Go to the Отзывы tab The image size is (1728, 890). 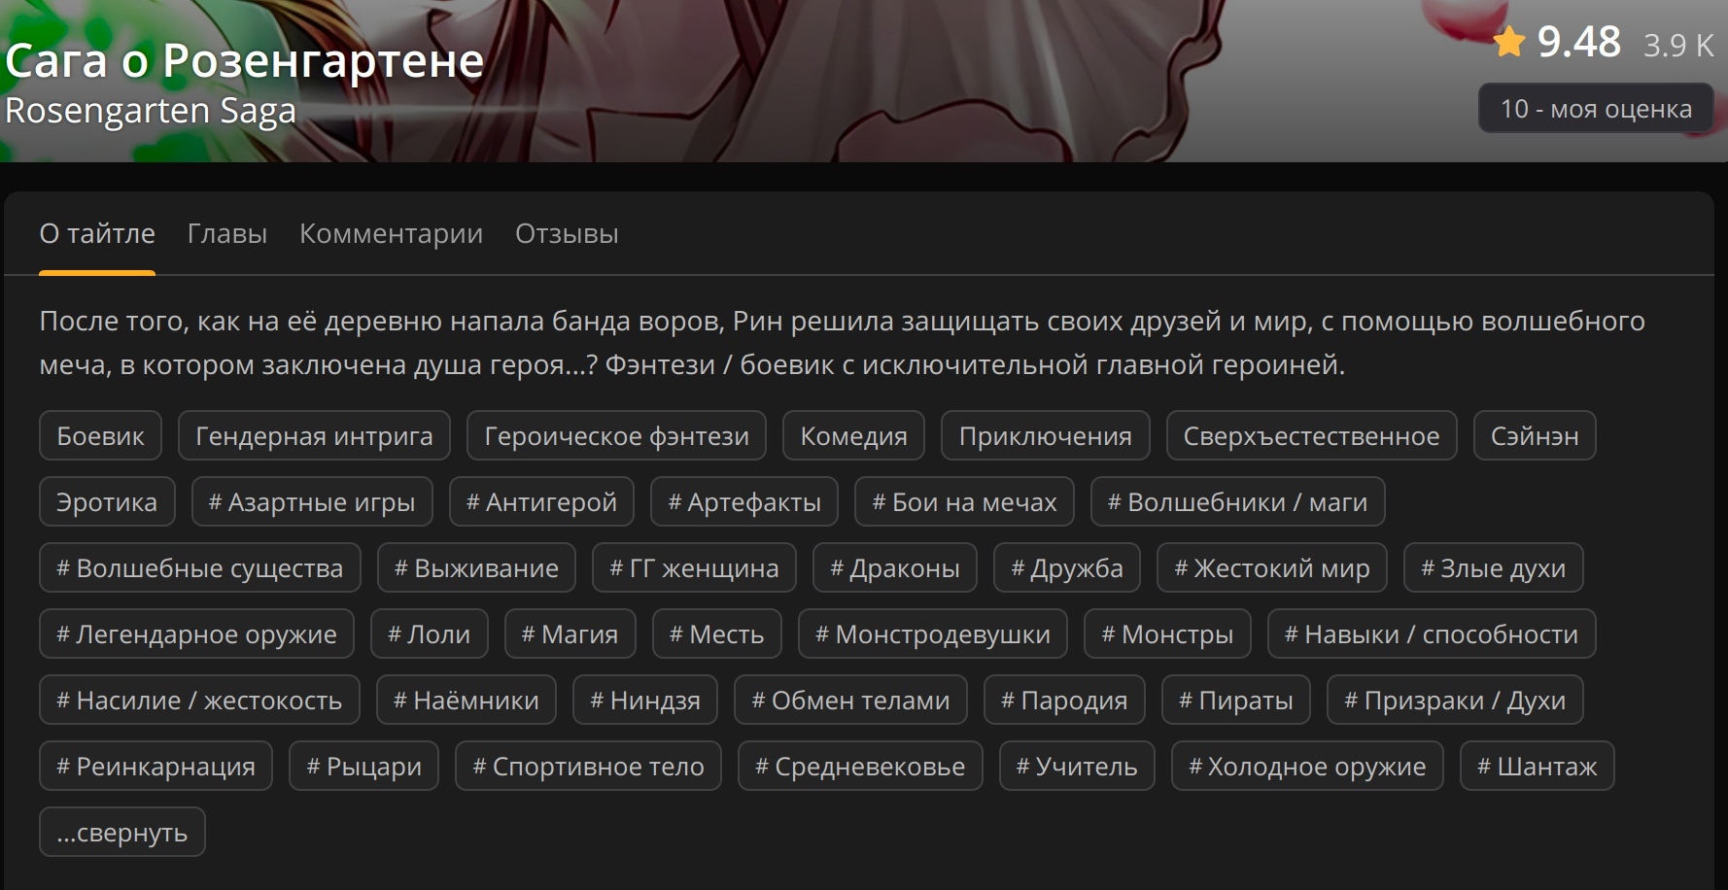[567, 234]
